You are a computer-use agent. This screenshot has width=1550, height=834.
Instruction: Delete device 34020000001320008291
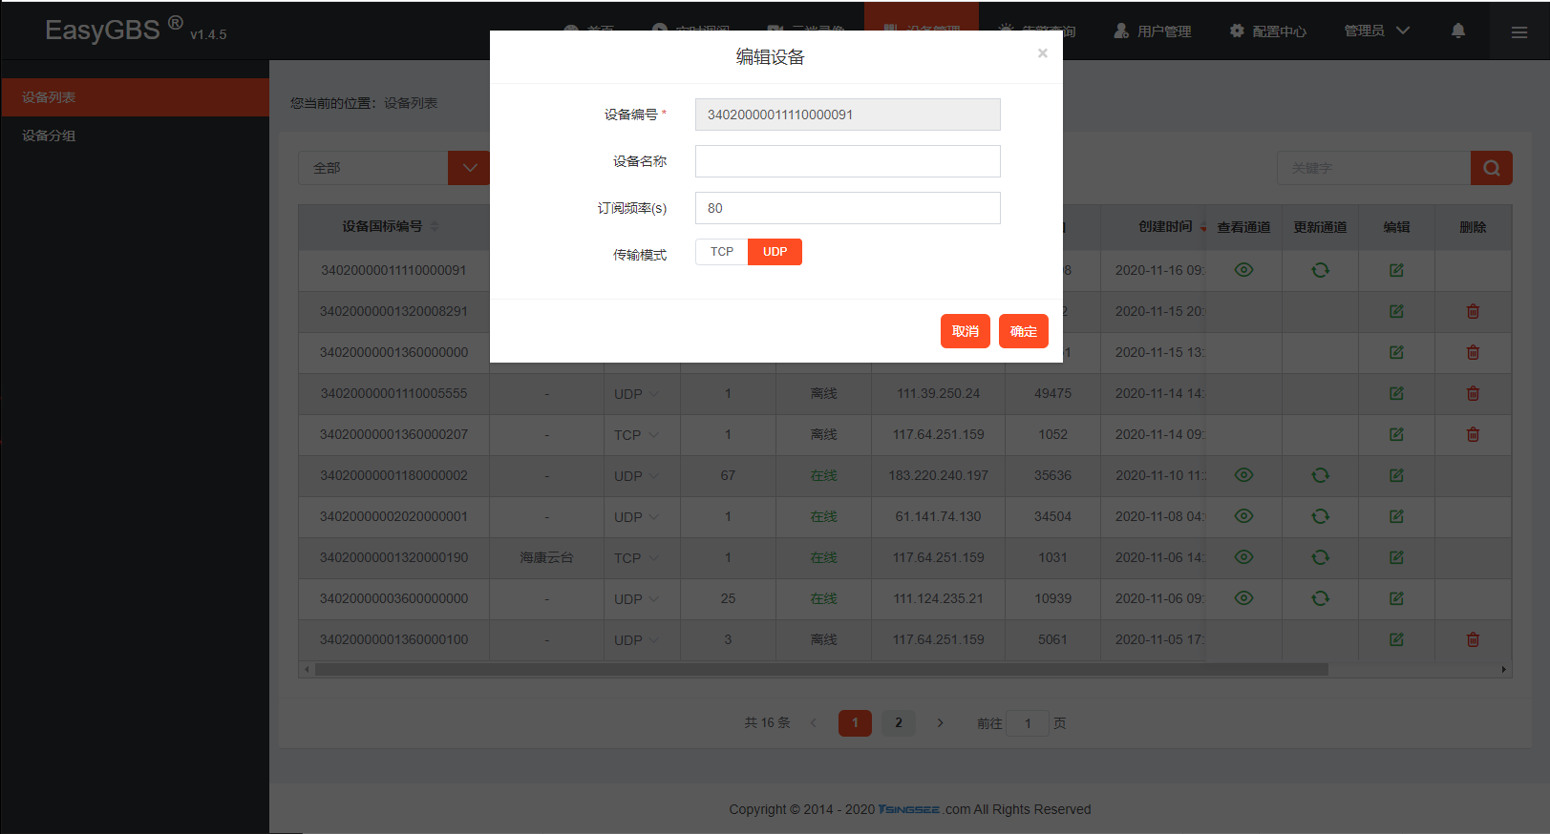click(x=1473, y=311)
